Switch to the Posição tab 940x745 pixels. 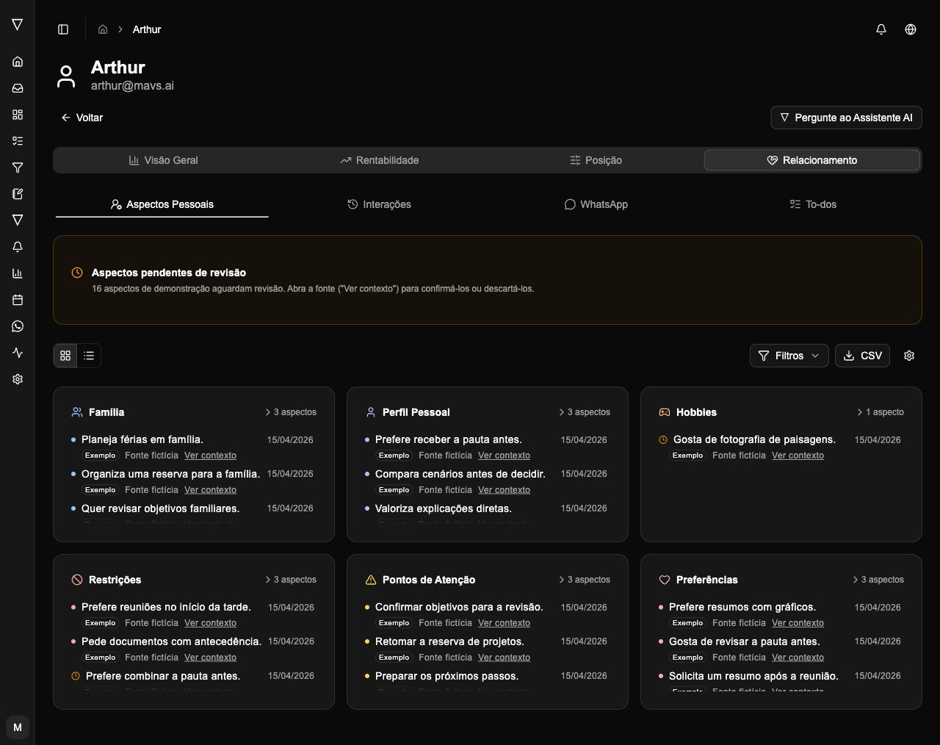(596, 160)
